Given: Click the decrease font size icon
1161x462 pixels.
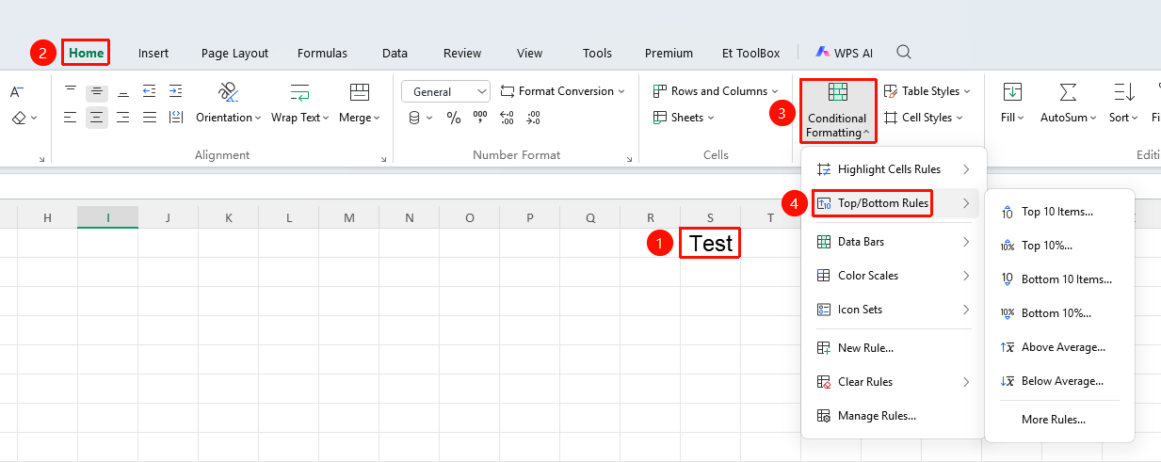Looking at the screenshot, I should pos(17,91).
